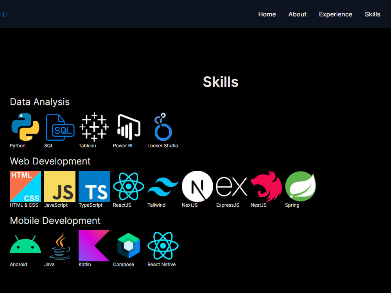Screen dimensions: 391x293
Task: Click the 'Power BI' label text
Action: click(x=123, y=146)
